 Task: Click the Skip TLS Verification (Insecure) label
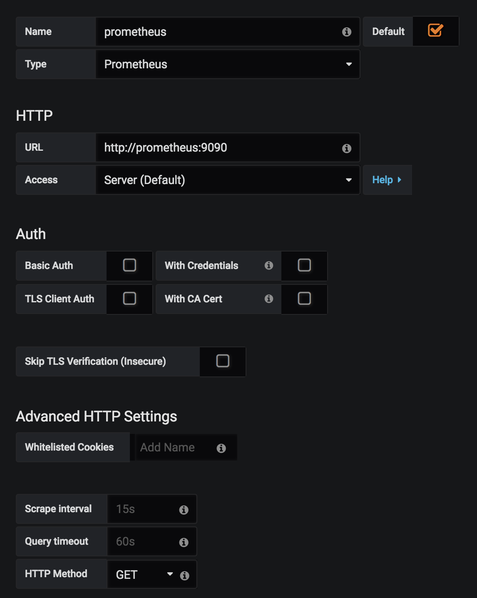coord(95,361)
